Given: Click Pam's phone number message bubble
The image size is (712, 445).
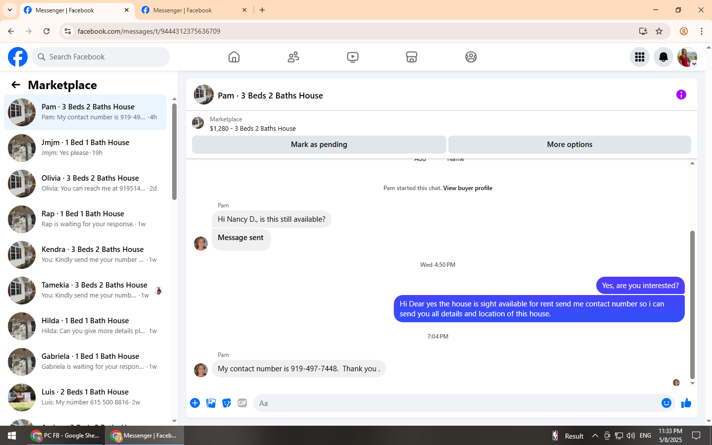Looking at the screenshot, I should pos(299,369).
